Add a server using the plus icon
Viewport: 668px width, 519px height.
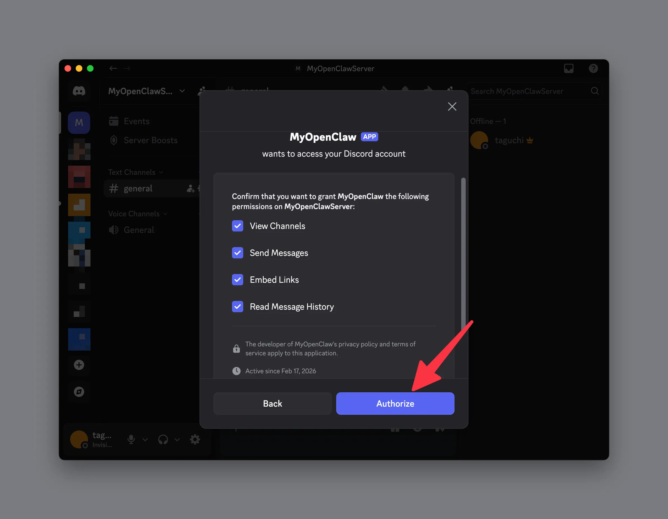click(x=79, y=365)
